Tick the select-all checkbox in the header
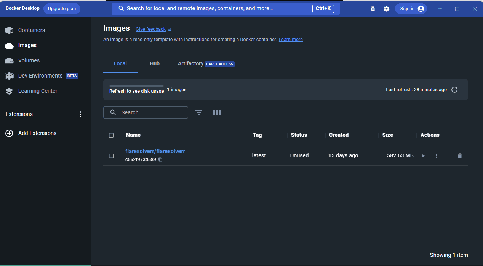 tap(111, 135)
